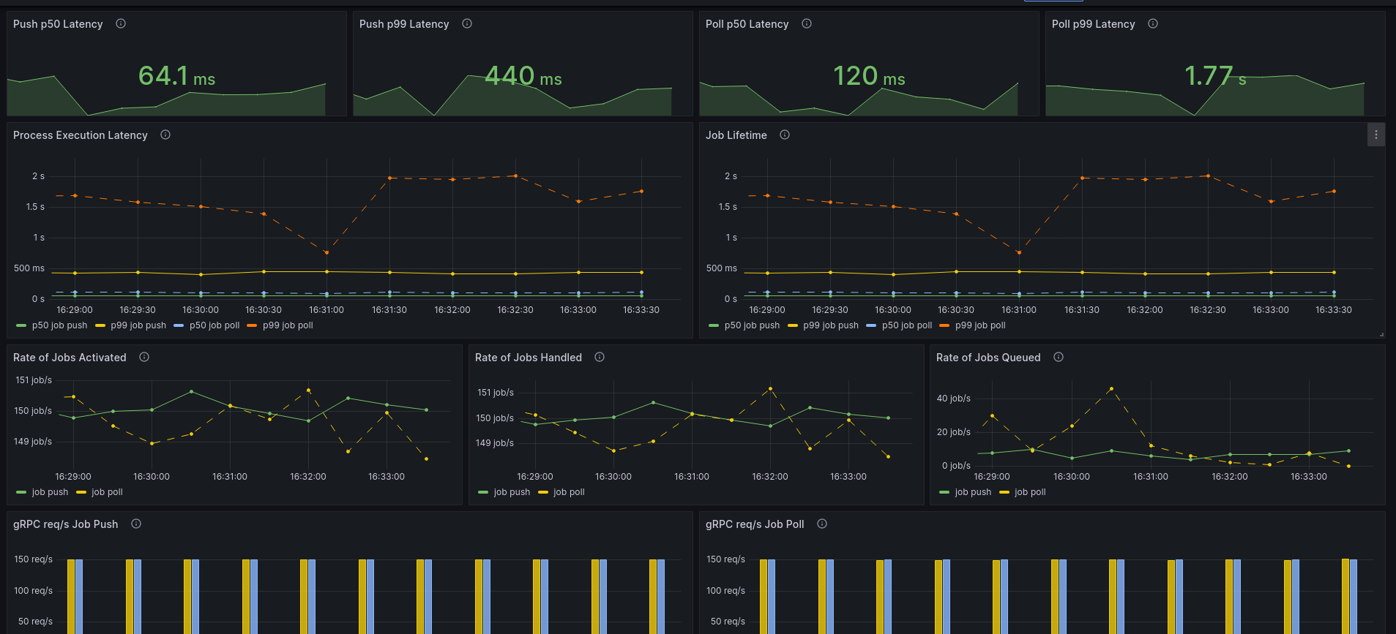Click the 64.1 ms stat value
Screen dimensions: 1396x634
click(x=176, y=75)
